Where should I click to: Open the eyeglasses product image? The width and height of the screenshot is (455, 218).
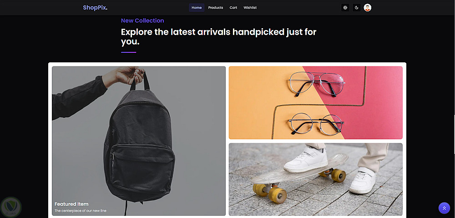click(315, 102)
